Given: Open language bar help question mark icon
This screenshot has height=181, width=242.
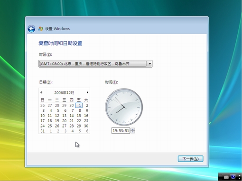Looking at the screenshot, I should pyautogui.click(x=233, y=176).
